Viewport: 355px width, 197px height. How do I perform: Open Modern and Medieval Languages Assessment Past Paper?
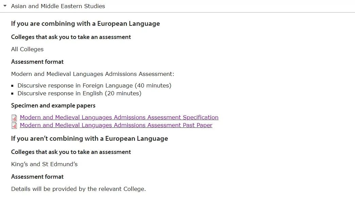pyautogui.click(x=116, y=125)
